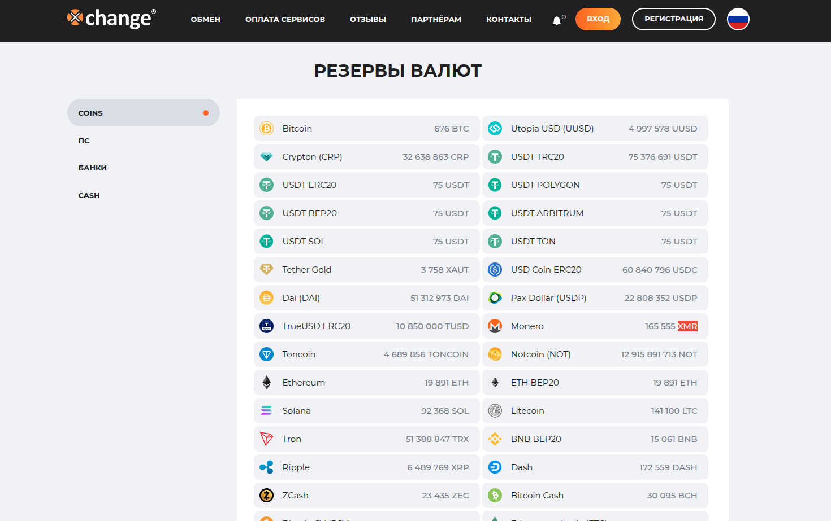Click the 51 312 973 DAI value
Viewport: 831px width, 521px height.
coord(440,298)
